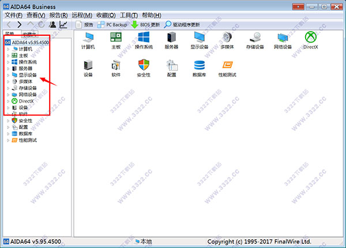Open the 工具(T) menu

tap(129, 15)
